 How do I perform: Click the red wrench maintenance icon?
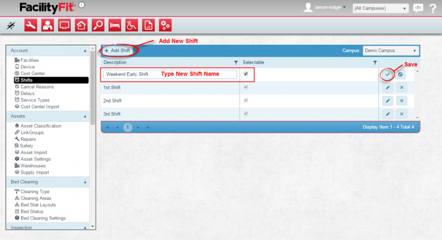click(31, 25)
